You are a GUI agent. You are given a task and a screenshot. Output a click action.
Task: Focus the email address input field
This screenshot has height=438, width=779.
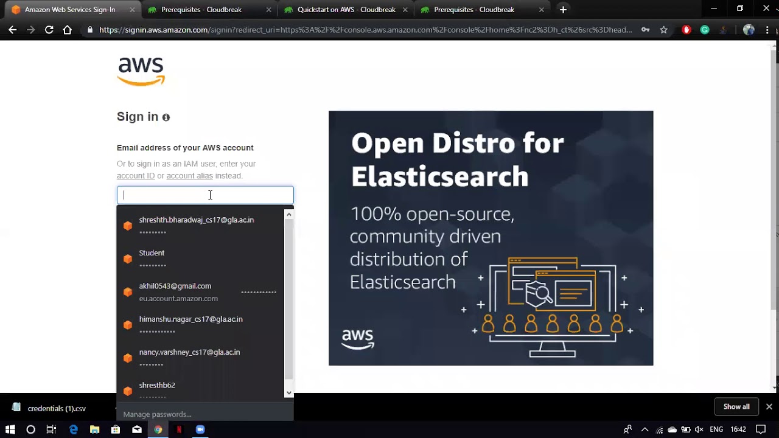[205, 195]
